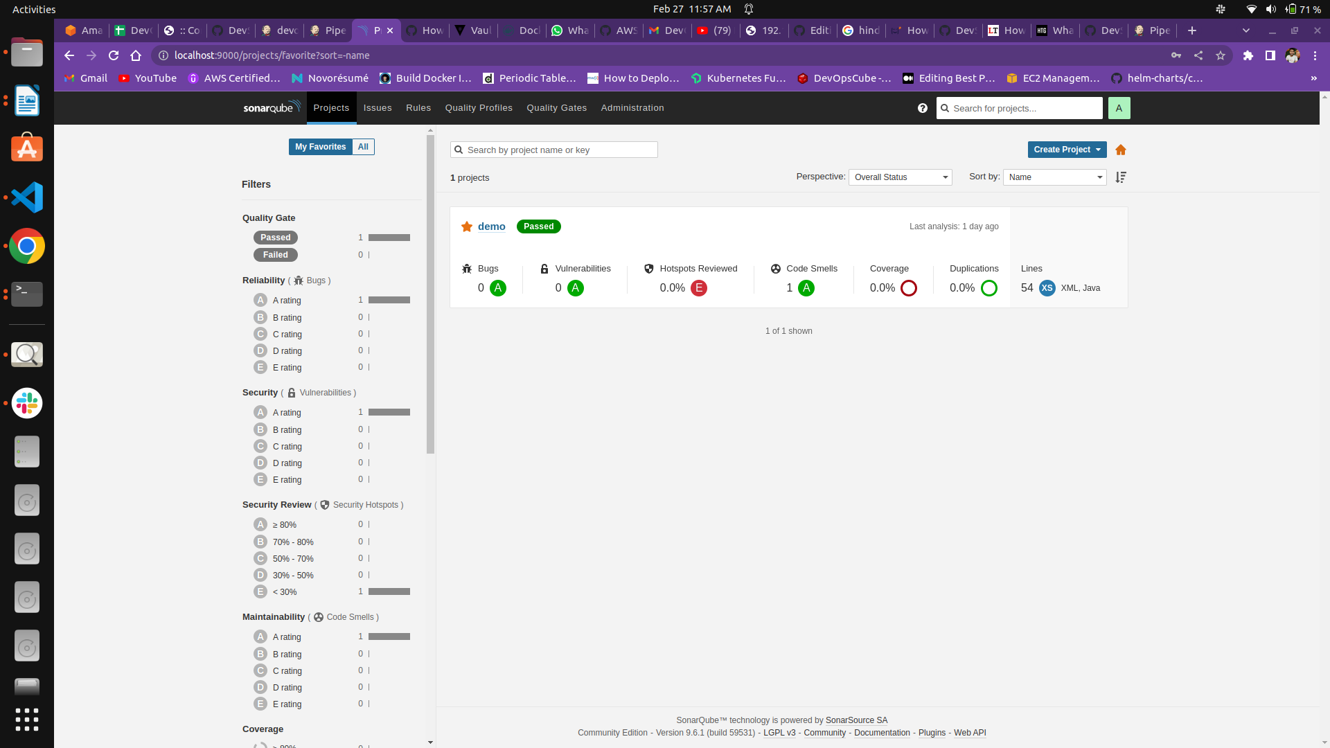Open Ubuntu Software from the dock
The image size is (1330, 748).
[27, 148]
